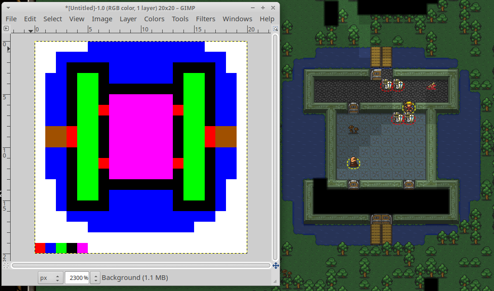Click the double gate above the south bridge
Image resolution: width=494 pixels, height=291 pixels.
381,219
